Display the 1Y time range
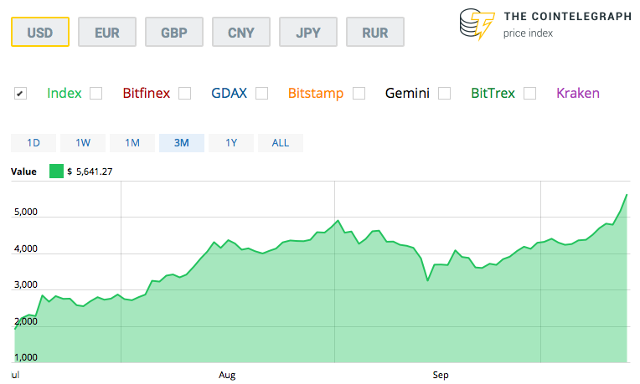640x384 pixels. pos(231,143)
